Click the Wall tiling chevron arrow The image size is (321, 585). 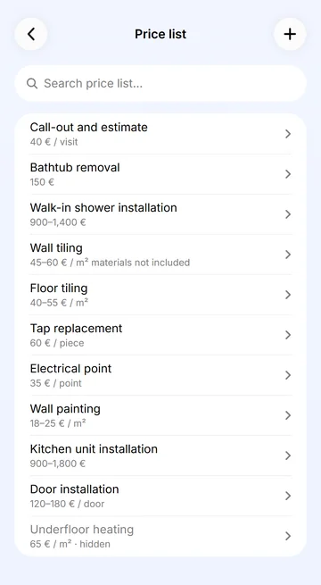(x=288, y=255)
